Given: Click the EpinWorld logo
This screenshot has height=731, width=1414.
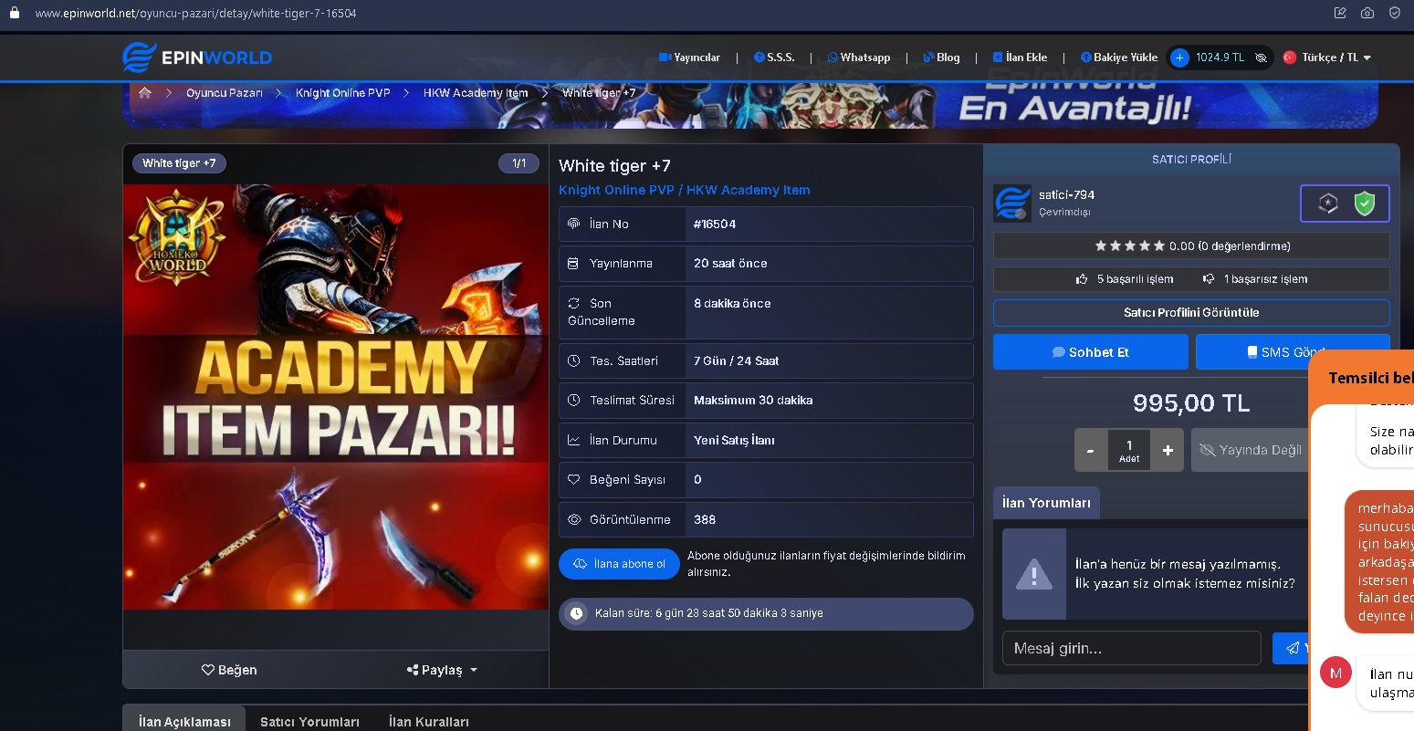Looking at the screenshot, I should click(197, 57).
